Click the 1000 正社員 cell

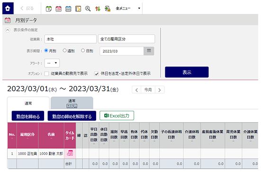27,153
